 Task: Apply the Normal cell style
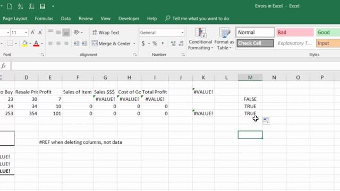pyautogui.click(x=255, y=32)
